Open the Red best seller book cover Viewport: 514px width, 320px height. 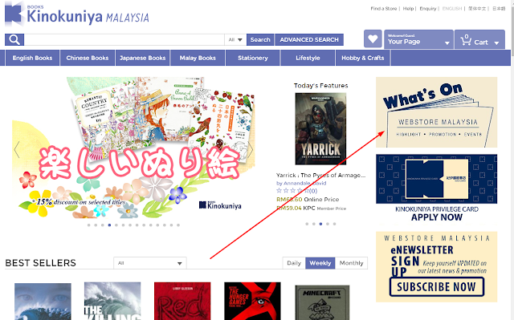click(x=182, y=301)
